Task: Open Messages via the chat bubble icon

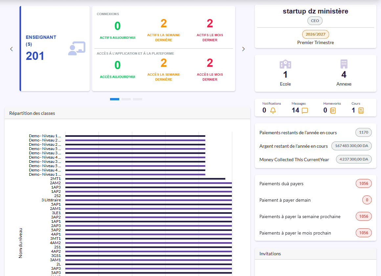Action: (305, 111)
